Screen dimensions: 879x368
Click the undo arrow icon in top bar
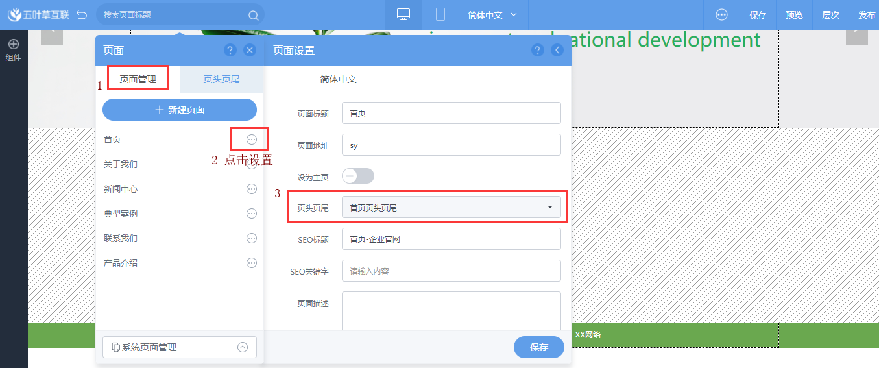tap(82, 15)
